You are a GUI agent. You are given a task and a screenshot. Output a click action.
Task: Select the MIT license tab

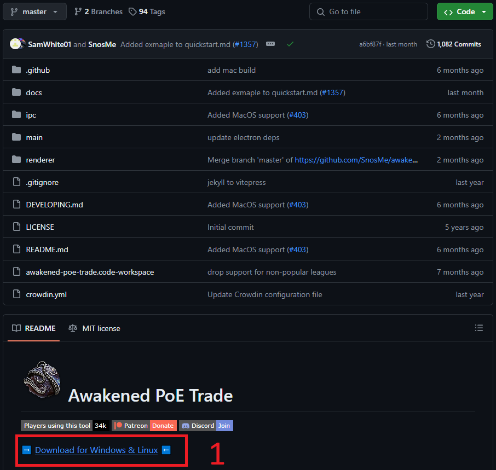[x=95, y=328]
